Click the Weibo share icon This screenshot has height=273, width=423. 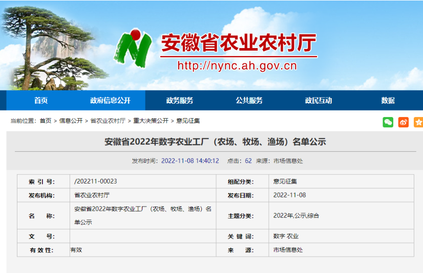tap(404, 122)
